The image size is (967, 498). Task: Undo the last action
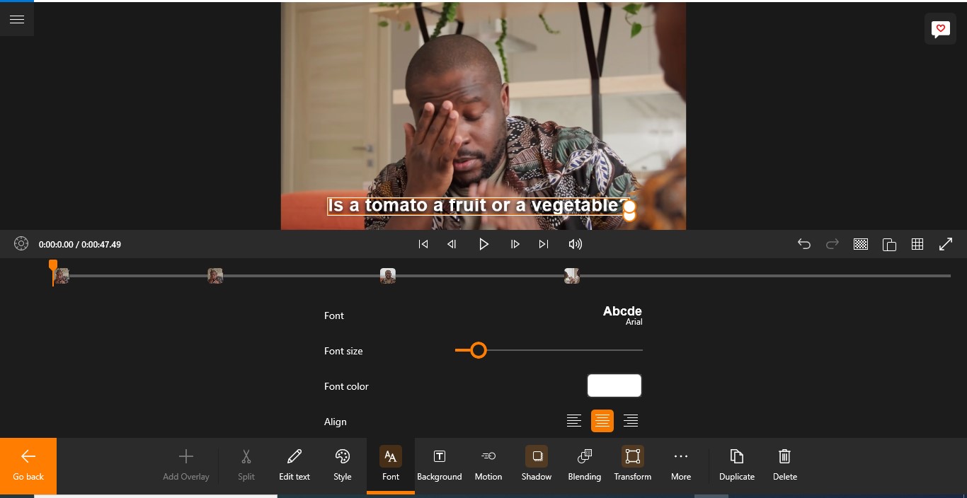point(804,243)
